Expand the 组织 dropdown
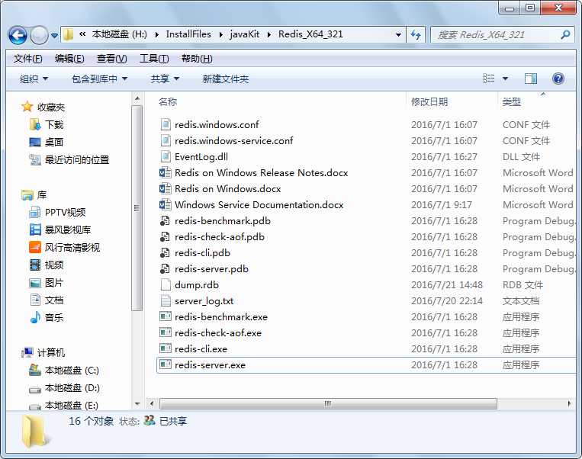Screen dimensions: 582x459 coord(34,79)
